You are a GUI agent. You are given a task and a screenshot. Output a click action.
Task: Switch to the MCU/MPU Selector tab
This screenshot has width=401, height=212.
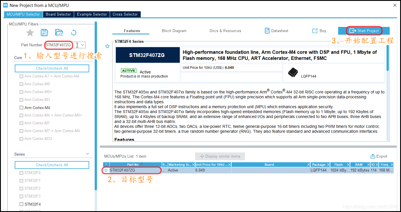pyautogui.click(x=23, y=14)
